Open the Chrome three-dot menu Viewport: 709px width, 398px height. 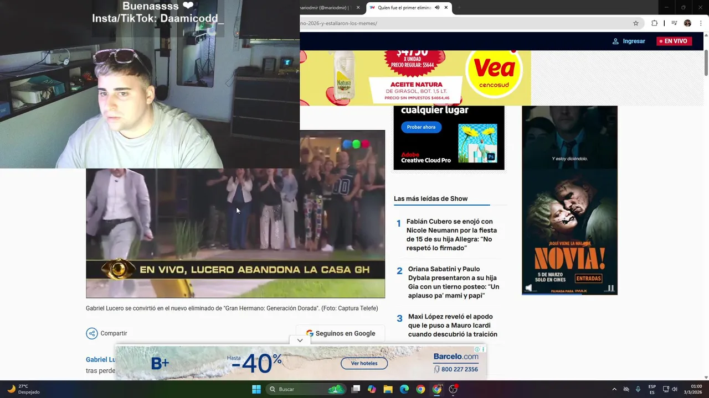point(701,23)
